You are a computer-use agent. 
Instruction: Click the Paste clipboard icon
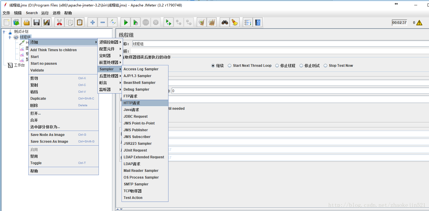(x=79, y=22)
